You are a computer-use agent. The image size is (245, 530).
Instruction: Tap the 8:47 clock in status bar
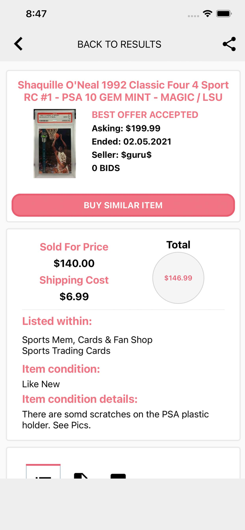36,13
